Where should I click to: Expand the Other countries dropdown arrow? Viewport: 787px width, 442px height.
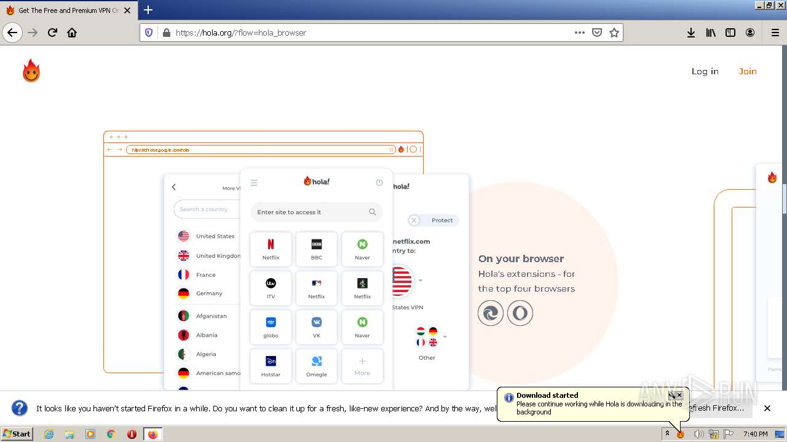445,336
